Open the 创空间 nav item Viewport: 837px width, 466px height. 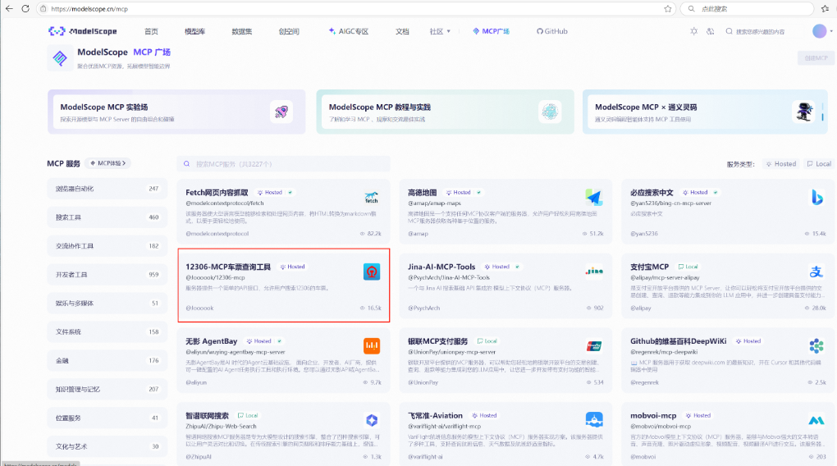tap(289, 31)
